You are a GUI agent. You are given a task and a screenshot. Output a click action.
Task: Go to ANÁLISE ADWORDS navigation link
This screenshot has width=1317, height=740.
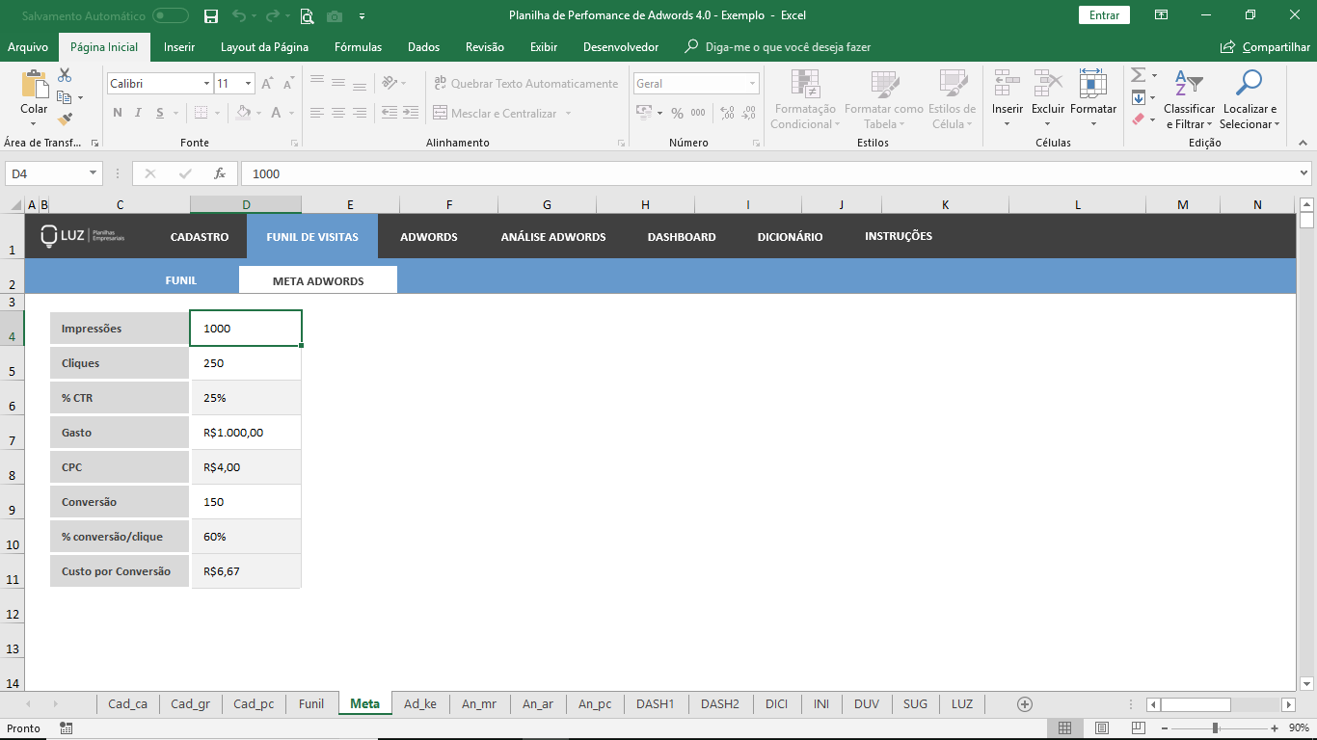tap(553, 237)
